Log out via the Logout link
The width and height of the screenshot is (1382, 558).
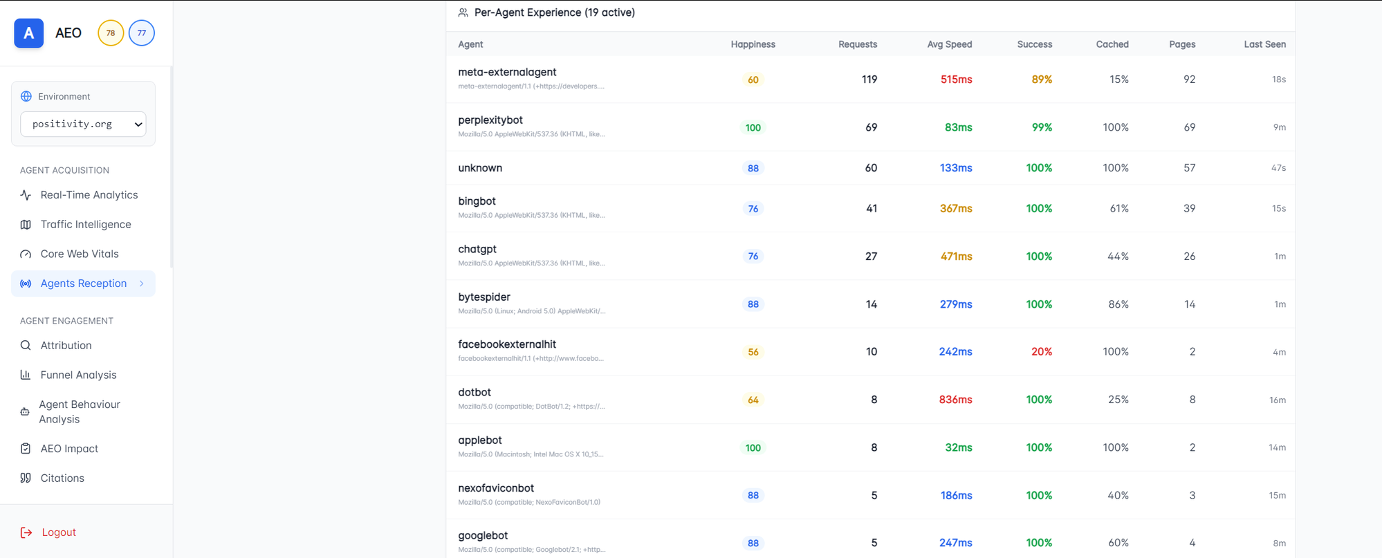click(x=59, y=532)
